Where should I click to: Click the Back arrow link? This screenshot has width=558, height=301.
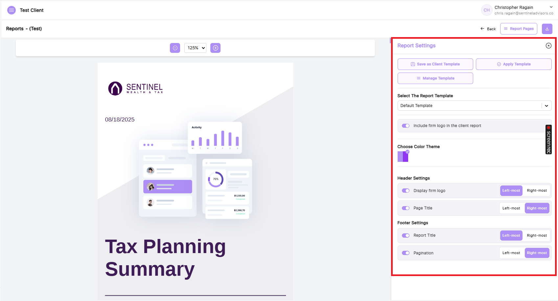pos(488,29)
